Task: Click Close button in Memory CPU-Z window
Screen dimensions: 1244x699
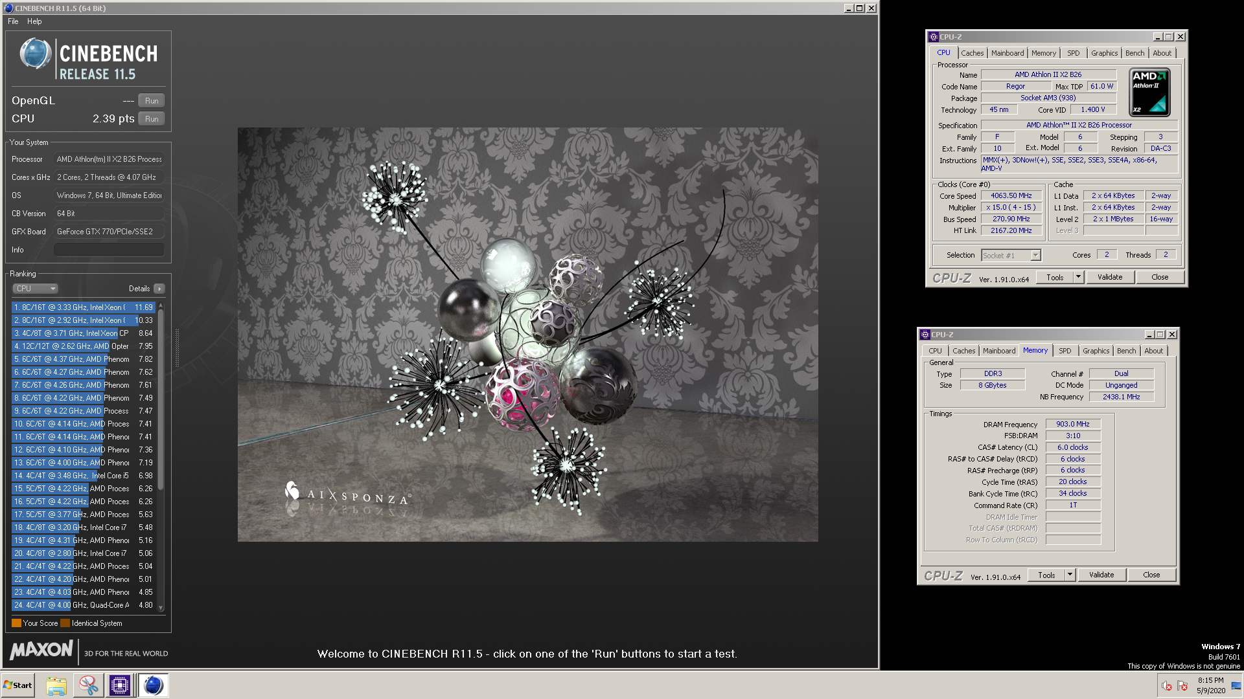Action: pos(1151,575)
